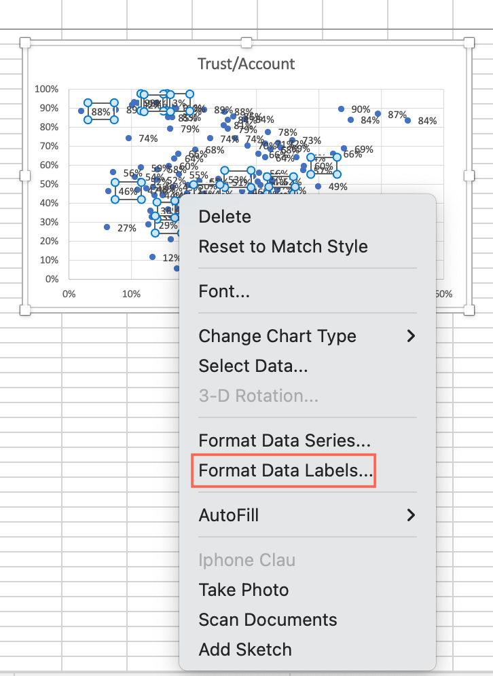Click the Change Chart Type arrow chevron
Viewport: 493px width, 676px height.
point(410,336)
